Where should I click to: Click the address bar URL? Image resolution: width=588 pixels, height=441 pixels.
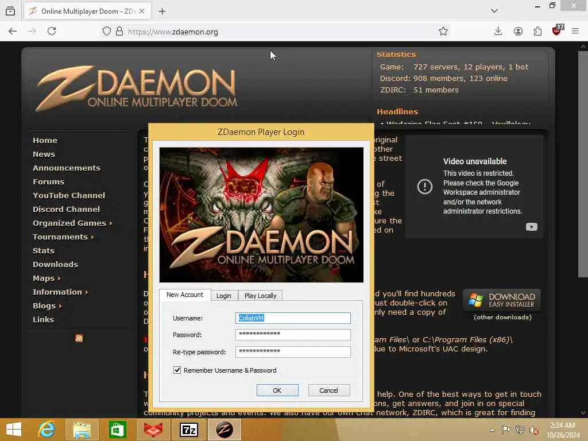pyautogui.click(x=173, y=32)
